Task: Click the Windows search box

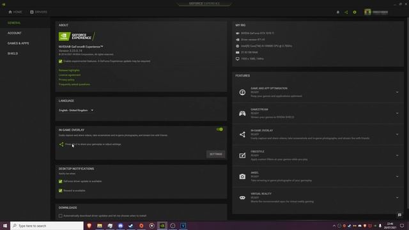Action: (x=47, y=226)
